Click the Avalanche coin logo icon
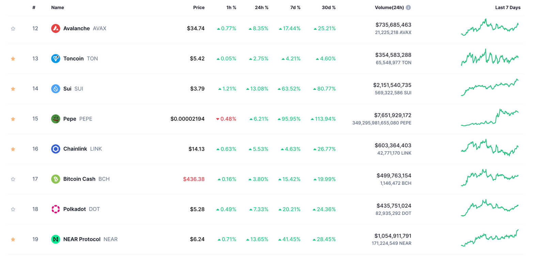 (x=56, y=29)
